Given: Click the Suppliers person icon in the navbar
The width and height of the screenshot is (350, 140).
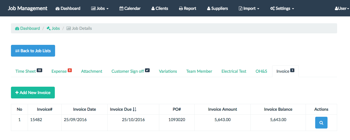Looking at the screenshot, I should click(x=209, y=8).
